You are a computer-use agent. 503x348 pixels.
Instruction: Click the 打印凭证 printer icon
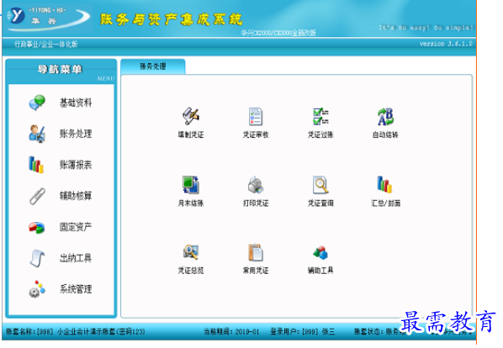pos(256,185)
